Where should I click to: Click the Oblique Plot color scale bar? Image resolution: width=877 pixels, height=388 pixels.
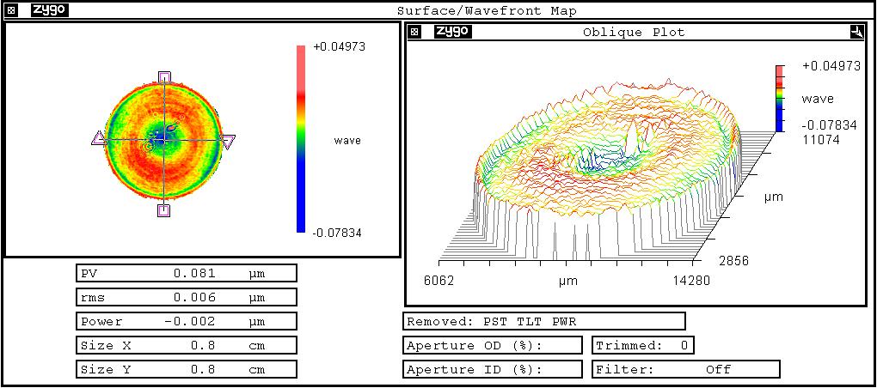[x=780, y=98]
